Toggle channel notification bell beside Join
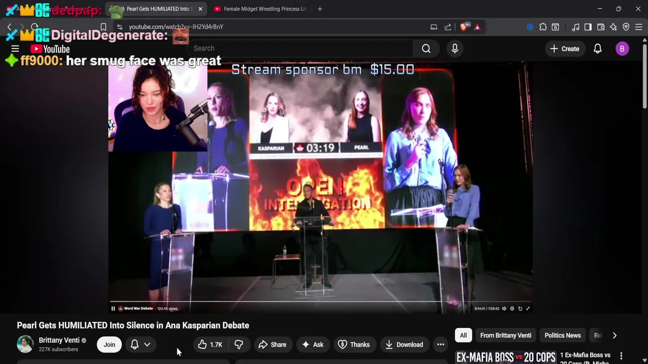 (x=135, y=345)
